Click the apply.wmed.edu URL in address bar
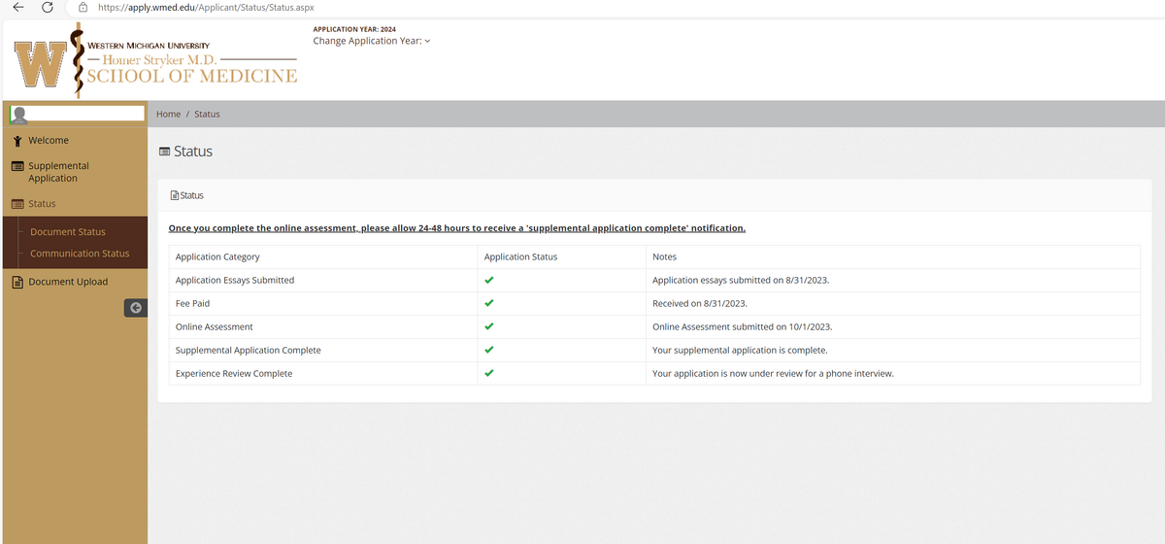Viewport: 1165px width, 544px height. click(207, 8)
